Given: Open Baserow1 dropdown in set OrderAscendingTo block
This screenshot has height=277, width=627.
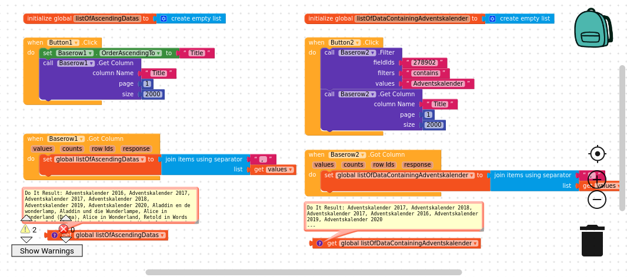Looking at the screenshot, I should [x=75, y=53].
